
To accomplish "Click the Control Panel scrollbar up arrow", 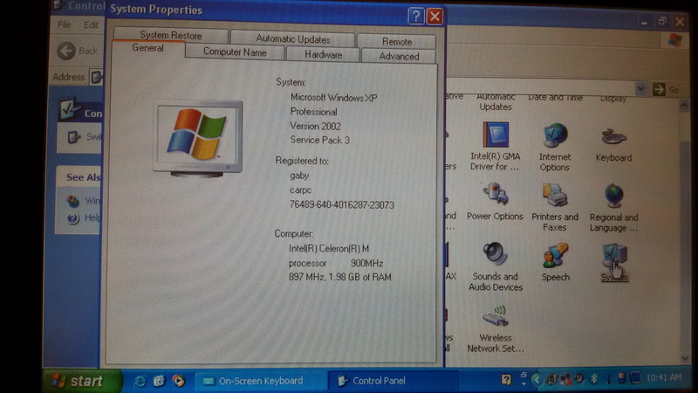I will coord(684,105).
